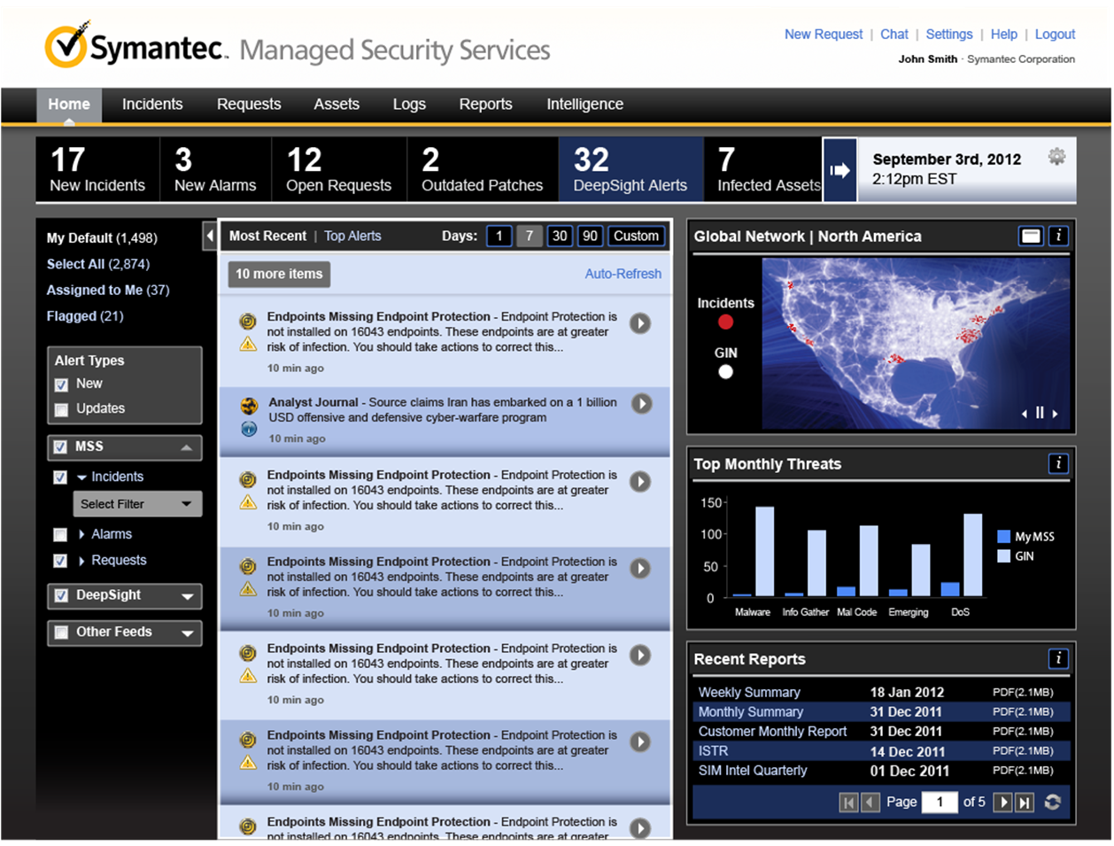The image size is (1114, 846).
Task: Uncheck the Incidents checkbox under MSS
Action: [x=60, y=477]
